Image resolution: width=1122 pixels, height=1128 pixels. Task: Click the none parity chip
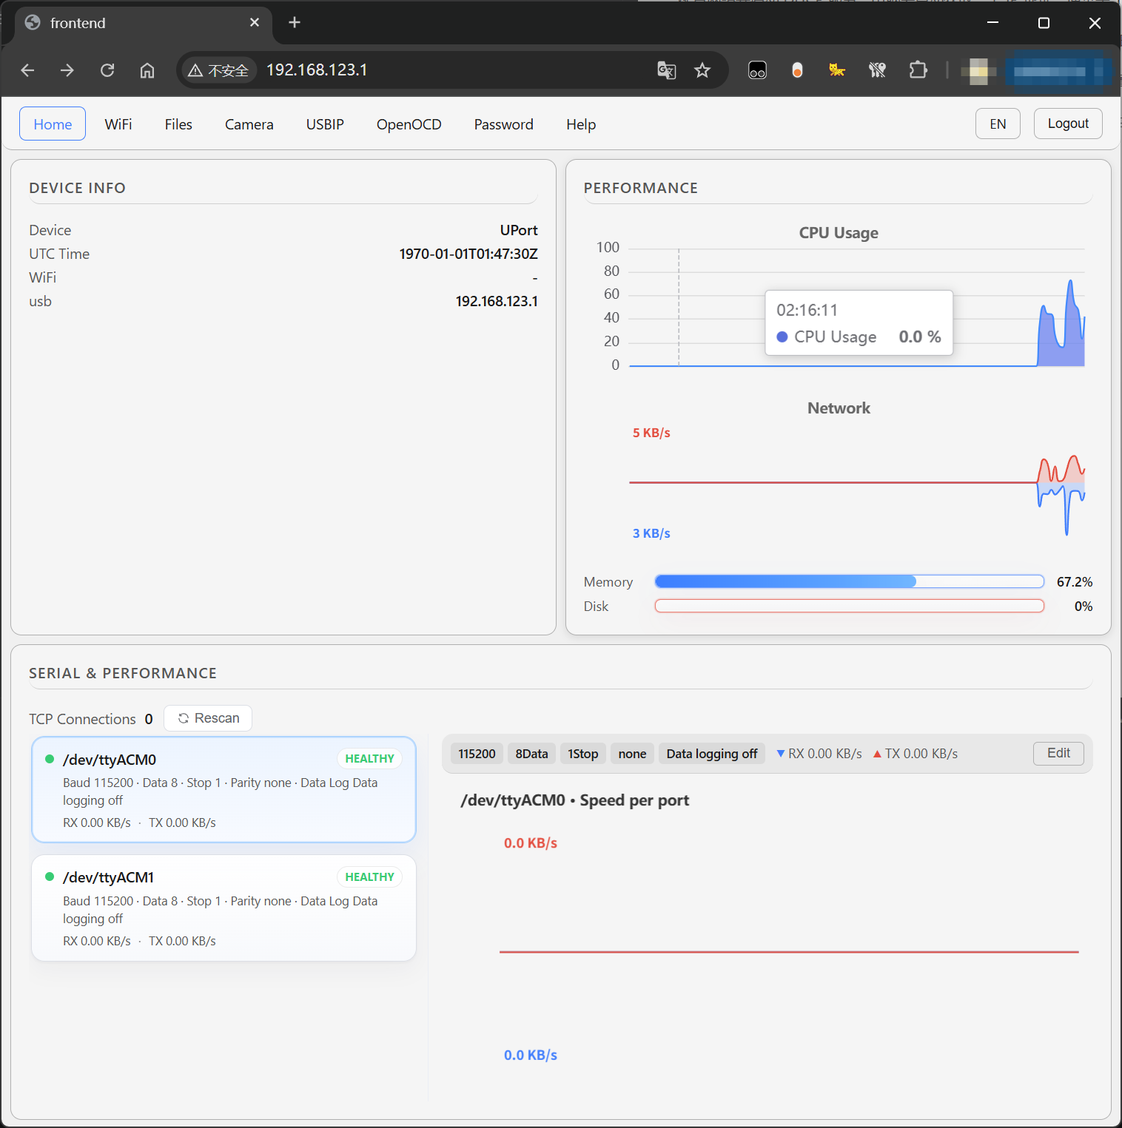coord(632,754)
